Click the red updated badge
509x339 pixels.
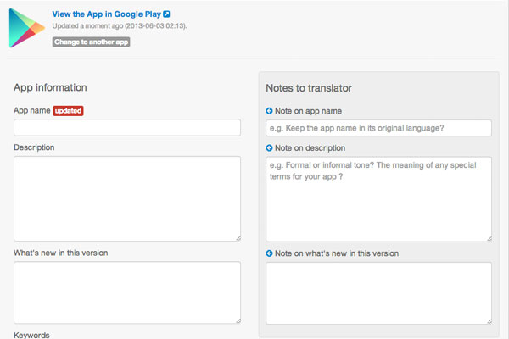[x=68, y=111]
